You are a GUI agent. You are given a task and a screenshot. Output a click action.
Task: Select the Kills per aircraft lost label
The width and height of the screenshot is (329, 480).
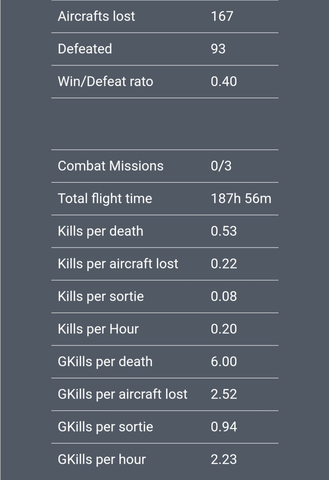pyautogui.click(x=118, y=264)
